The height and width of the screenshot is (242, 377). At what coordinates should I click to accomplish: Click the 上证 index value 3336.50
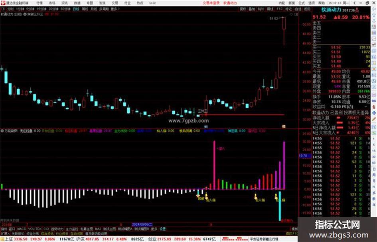[20, 239]
